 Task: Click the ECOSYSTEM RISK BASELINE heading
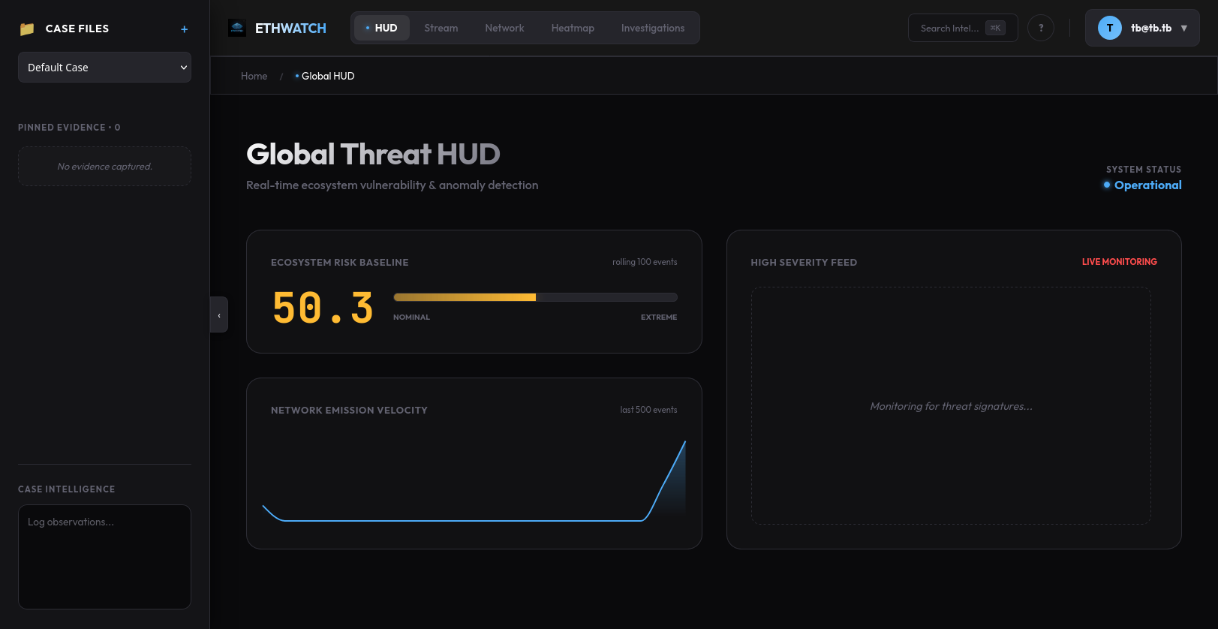click(x=340, y=263)
